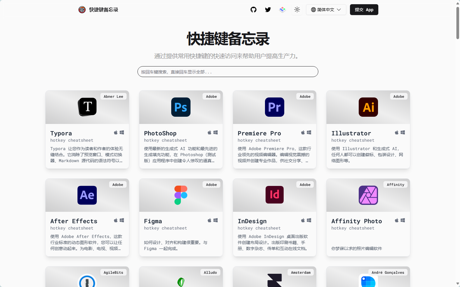Click the Adobe tag on Premiere Pro card
Screen dimensions: 460x287
(305, 97)
